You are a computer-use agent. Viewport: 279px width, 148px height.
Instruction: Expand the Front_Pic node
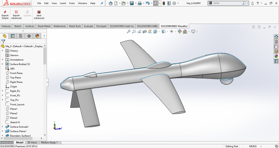pos(2,96)
